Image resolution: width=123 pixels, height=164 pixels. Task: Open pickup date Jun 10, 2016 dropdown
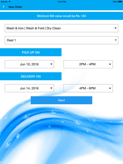pos(29,64)
